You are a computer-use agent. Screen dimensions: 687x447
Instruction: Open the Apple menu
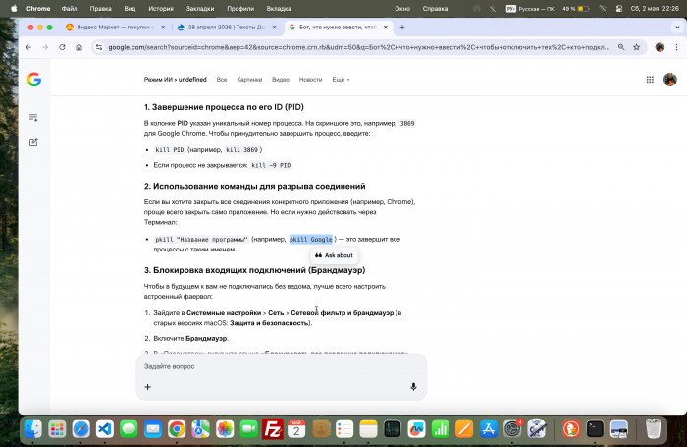pyautogui.click(x=14, y=8)
